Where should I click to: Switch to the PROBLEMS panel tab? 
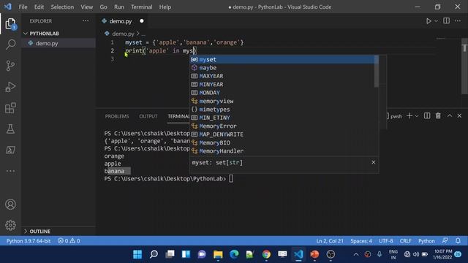coord(117,116)
